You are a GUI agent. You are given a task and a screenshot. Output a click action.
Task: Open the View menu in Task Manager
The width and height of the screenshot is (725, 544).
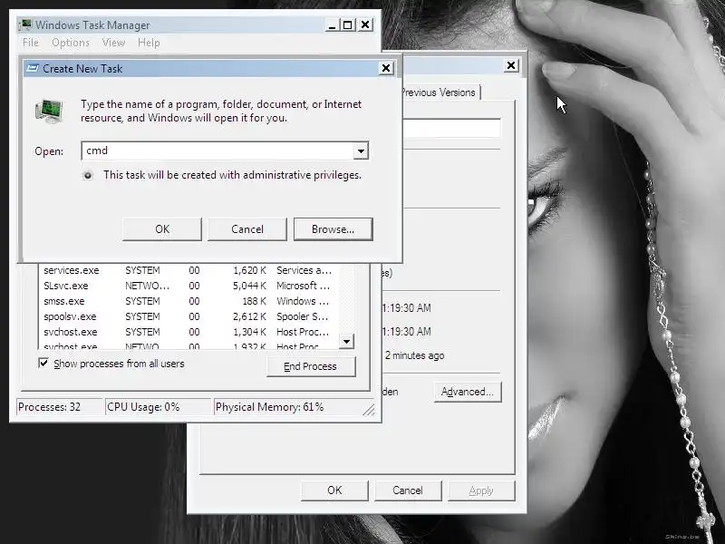113,43
